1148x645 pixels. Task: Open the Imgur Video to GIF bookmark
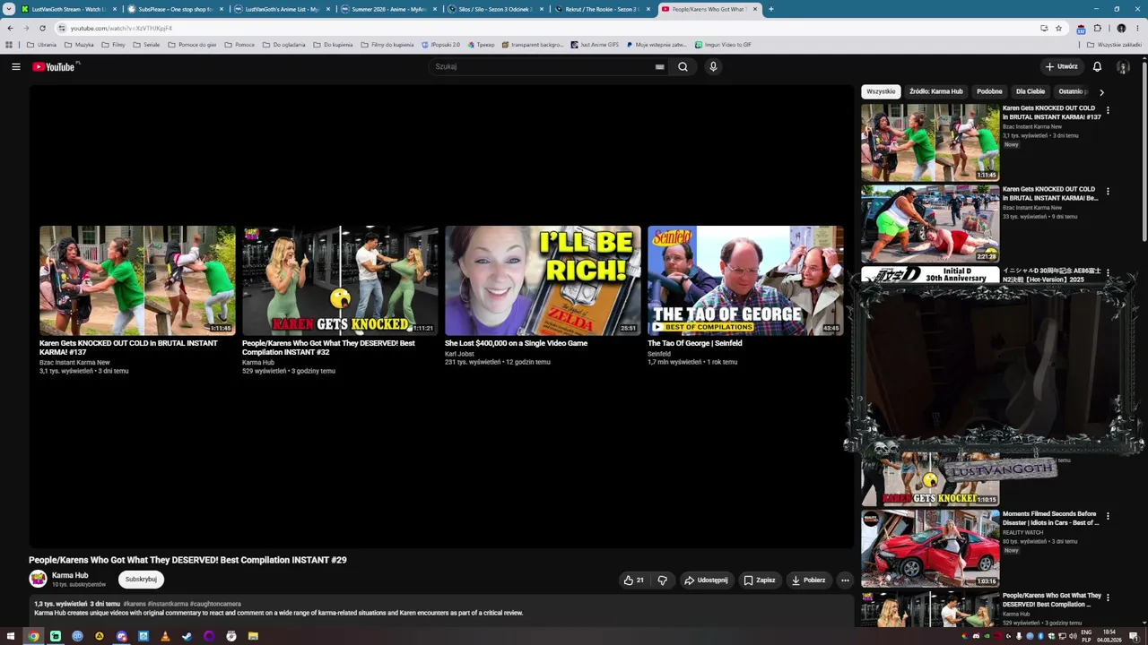coord(723,44)
